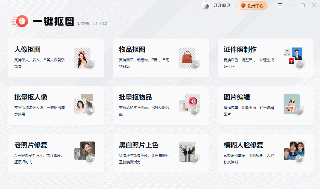Screen dimensions: 320x189
Task: Minimize the application window
Action: click(291, 5)
